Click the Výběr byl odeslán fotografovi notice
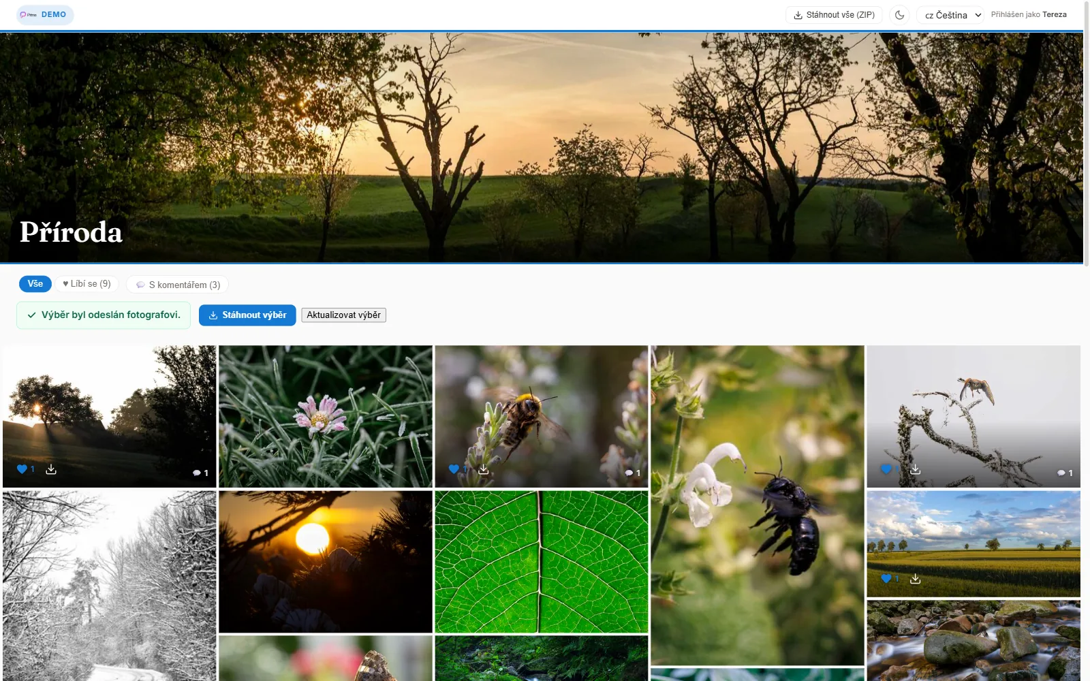The height and width of the screenshot is (681, 1090). (x=104, y=315)
